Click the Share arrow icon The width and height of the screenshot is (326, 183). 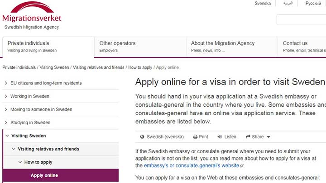pos(248,136)
